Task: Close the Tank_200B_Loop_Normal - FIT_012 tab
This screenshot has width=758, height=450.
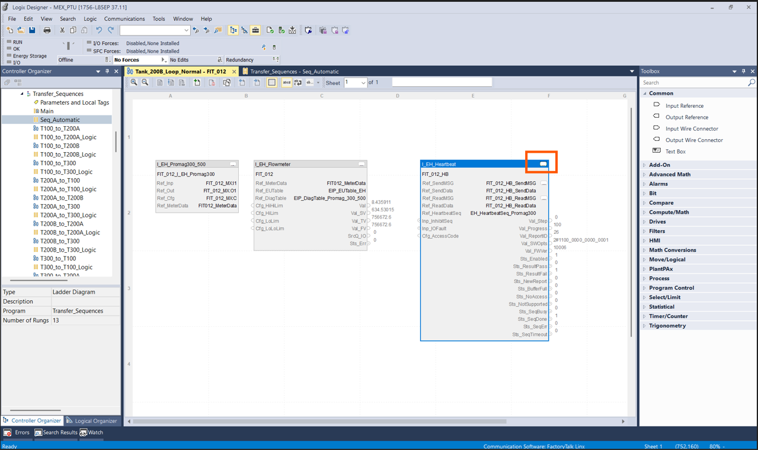Action: click(234, 72)
